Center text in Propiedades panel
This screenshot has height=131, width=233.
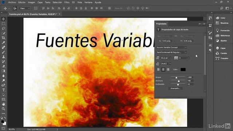pos(163,70)
